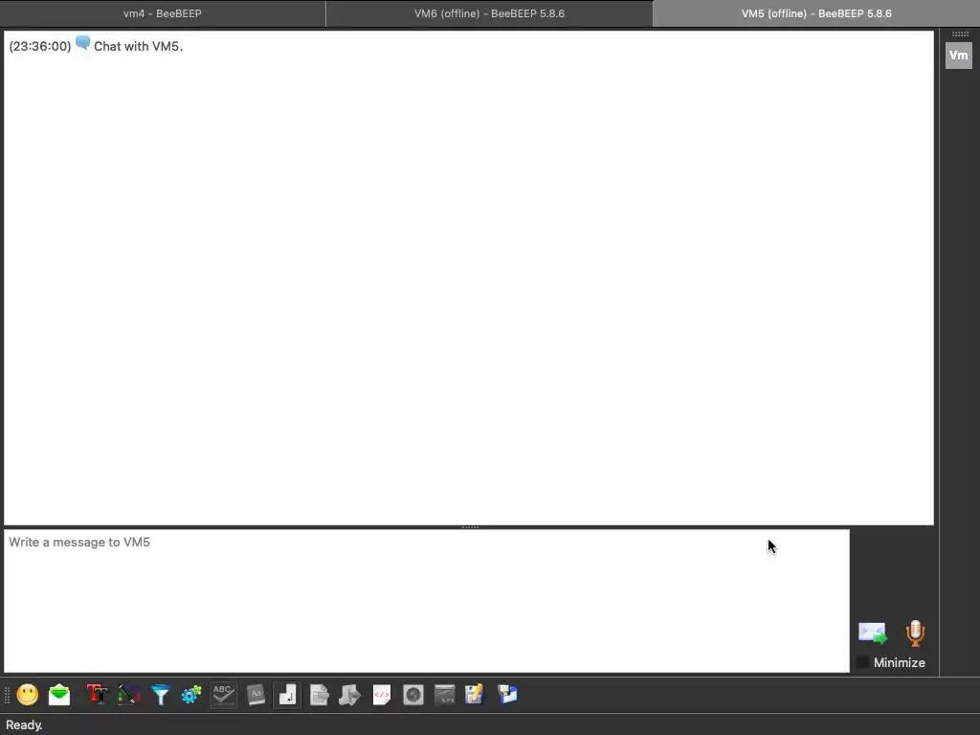The width and height of the screenshot is (980, 735).
Task: Click the Ready status bar text
Action: pyautogui.click(x=24, y=725)
